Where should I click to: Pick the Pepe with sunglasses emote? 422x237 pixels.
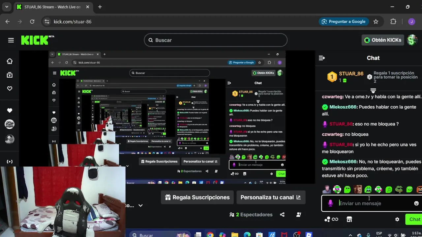399,189
